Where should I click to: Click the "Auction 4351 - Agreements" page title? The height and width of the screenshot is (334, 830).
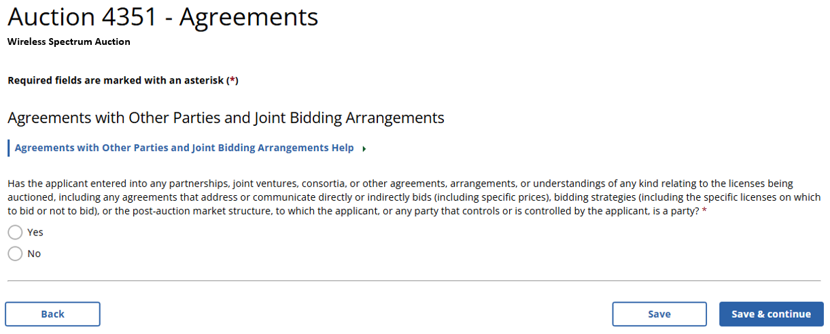coord(162,17)
